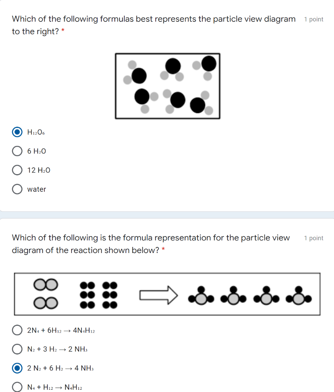Click the filled radio beside 2 N₂ equation
Screen dimensions: 334x392
point(17,368)
